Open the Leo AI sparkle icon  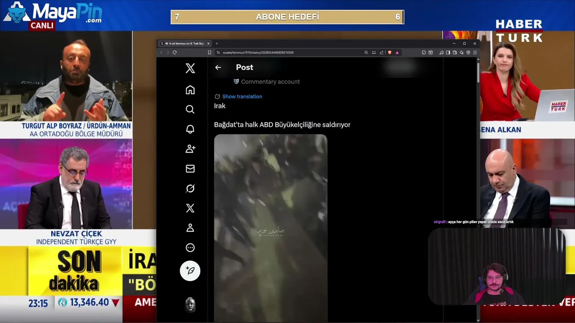(x=461, y=52)
